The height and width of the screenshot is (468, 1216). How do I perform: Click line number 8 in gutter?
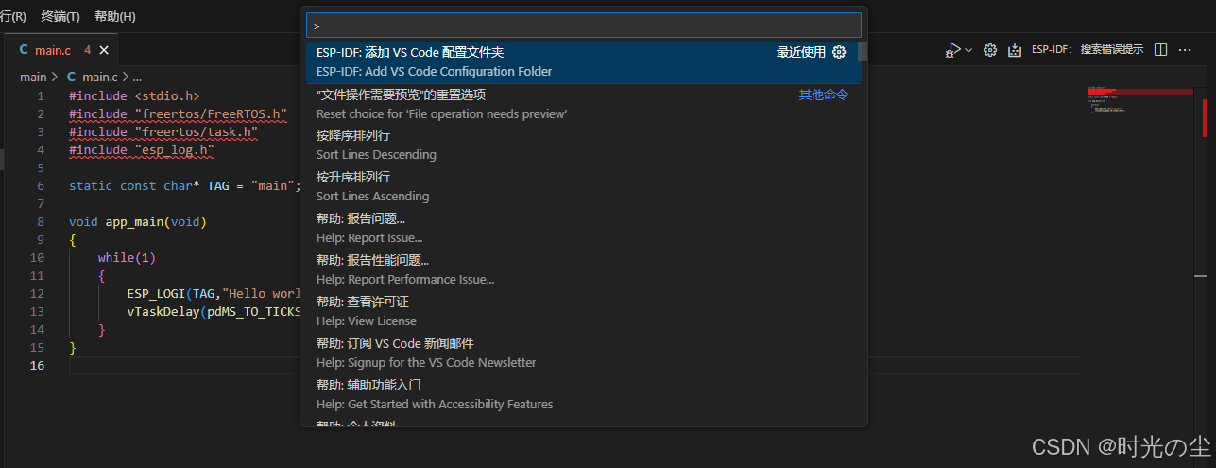(x=40, y=222)
